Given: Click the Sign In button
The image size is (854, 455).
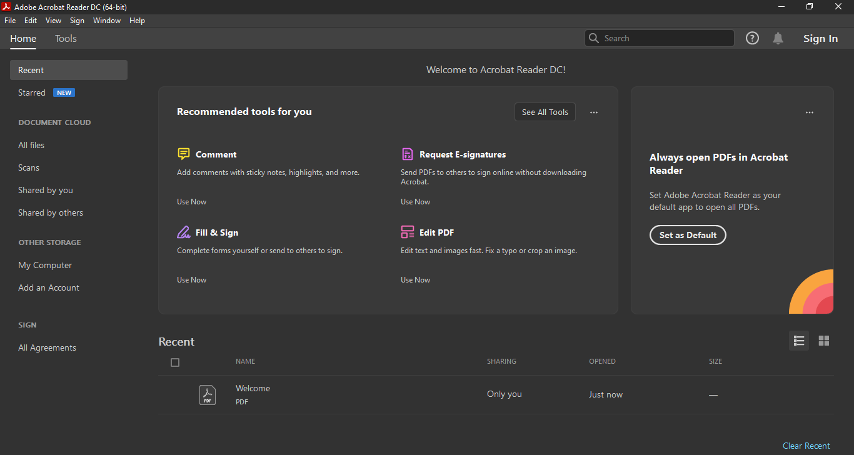Looking at the screenshot, I should click(820, 38).
